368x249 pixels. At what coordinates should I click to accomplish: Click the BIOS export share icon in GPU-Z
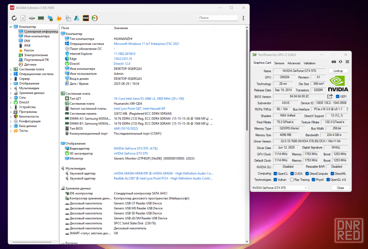[x=330, y=96]
